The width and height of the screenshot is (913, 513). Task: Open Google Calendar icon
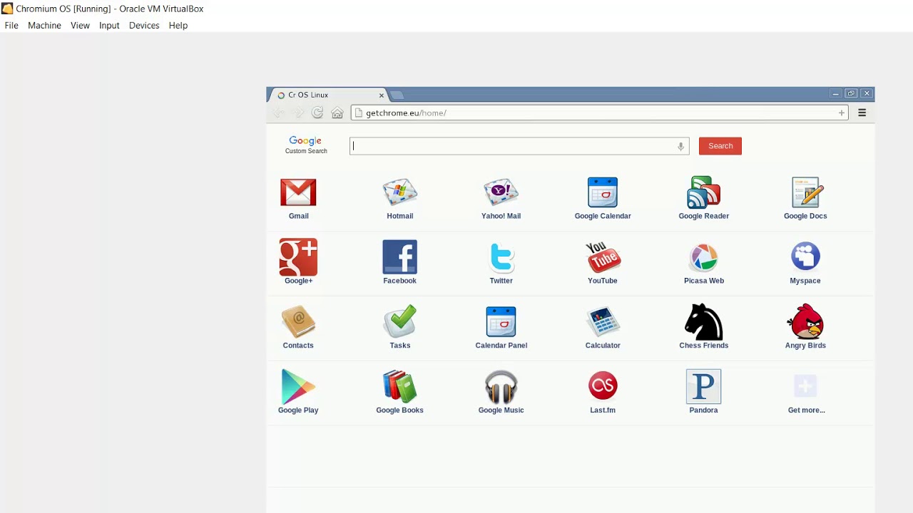coord(603,192)
